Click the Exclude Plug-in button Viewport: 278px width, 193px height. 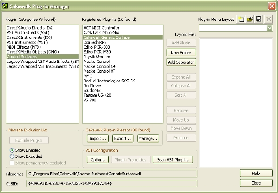[29, 140]
